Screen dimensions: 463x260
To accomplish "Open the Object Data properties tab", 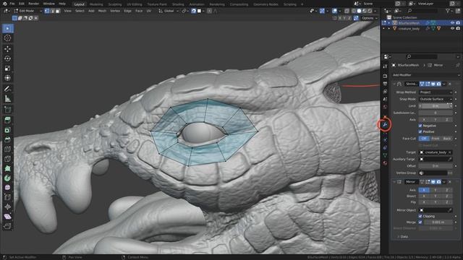I will coord(385,155).
